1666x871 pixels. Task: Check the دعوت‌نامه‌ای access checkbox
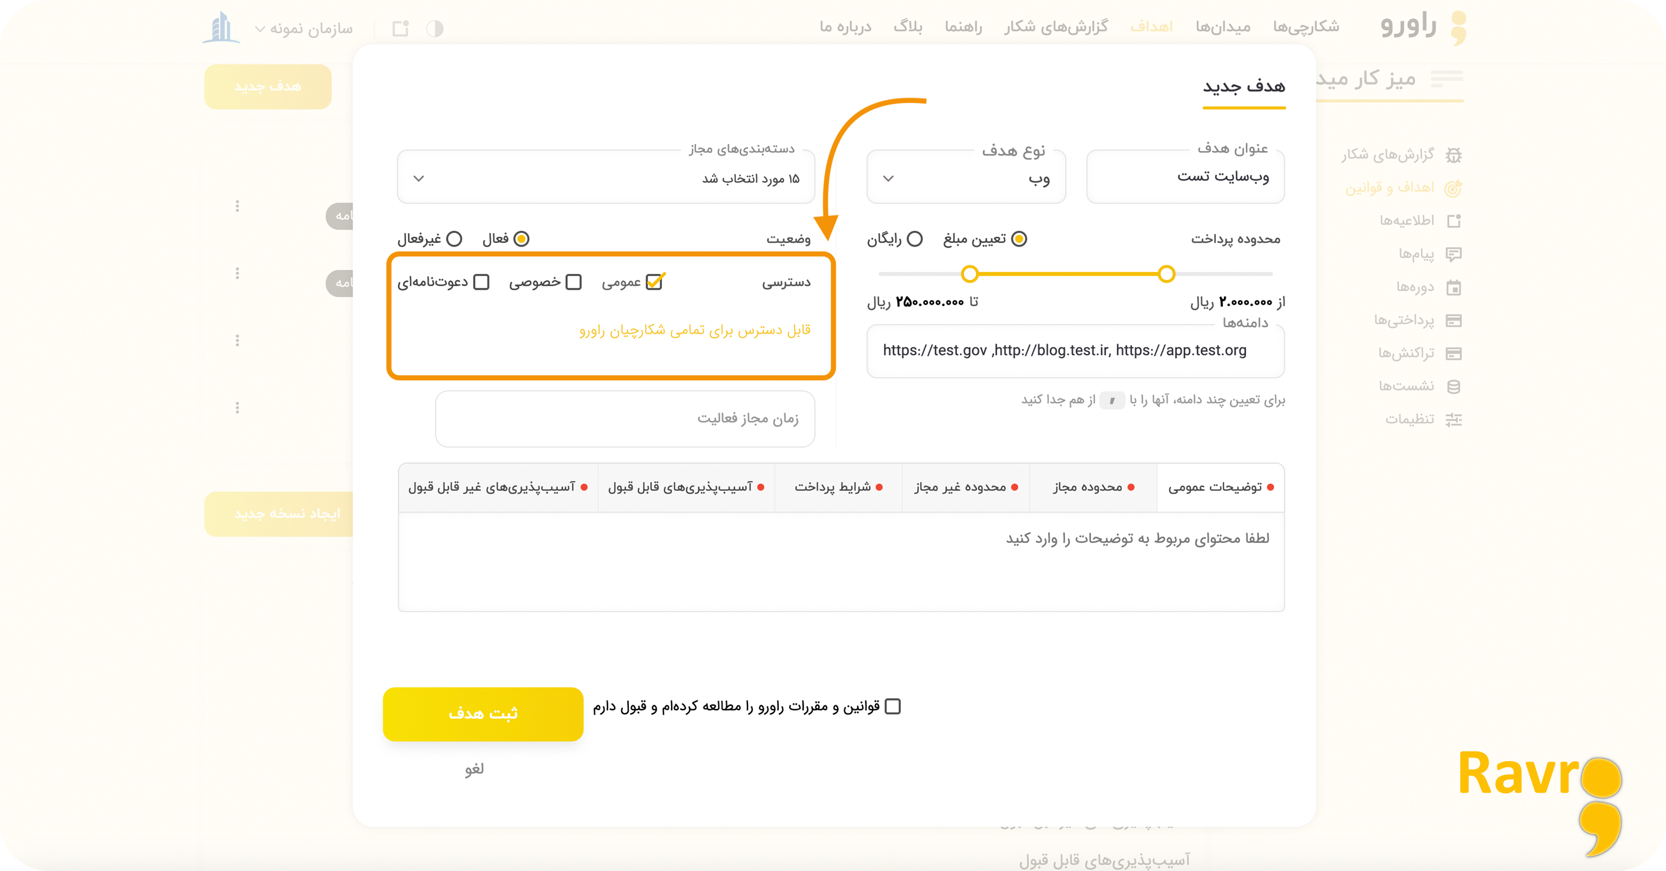click(481, 282)
